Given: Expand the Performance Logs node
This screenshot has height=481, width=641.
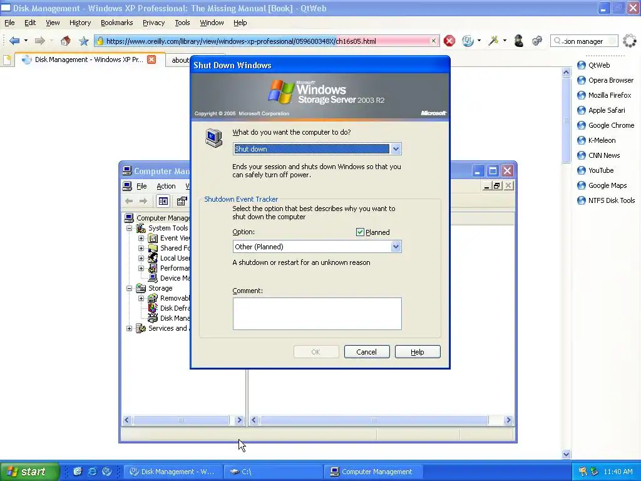Looking at the screenshot, I should click(141, 268).
